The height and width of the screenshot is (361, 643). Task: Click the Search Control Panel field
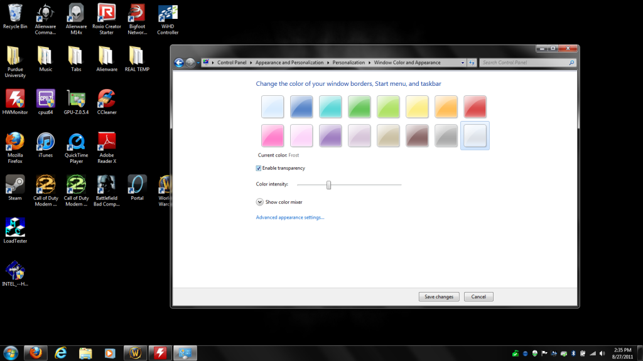(527, 63)
